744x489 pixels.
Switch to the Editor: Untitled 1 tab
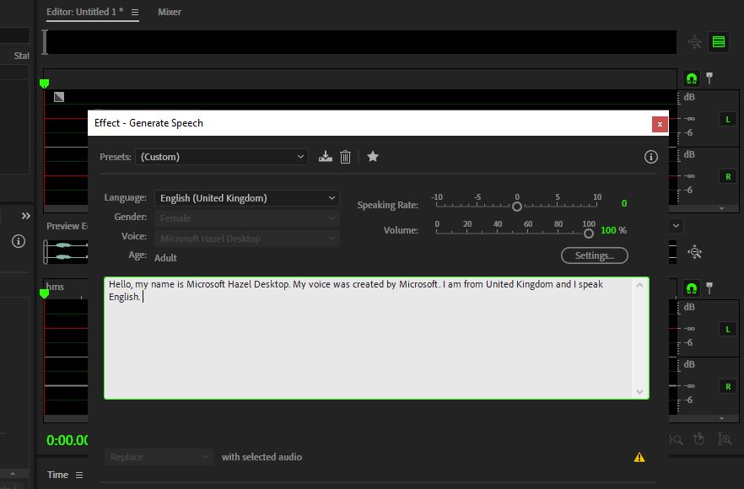click(84, 12)
